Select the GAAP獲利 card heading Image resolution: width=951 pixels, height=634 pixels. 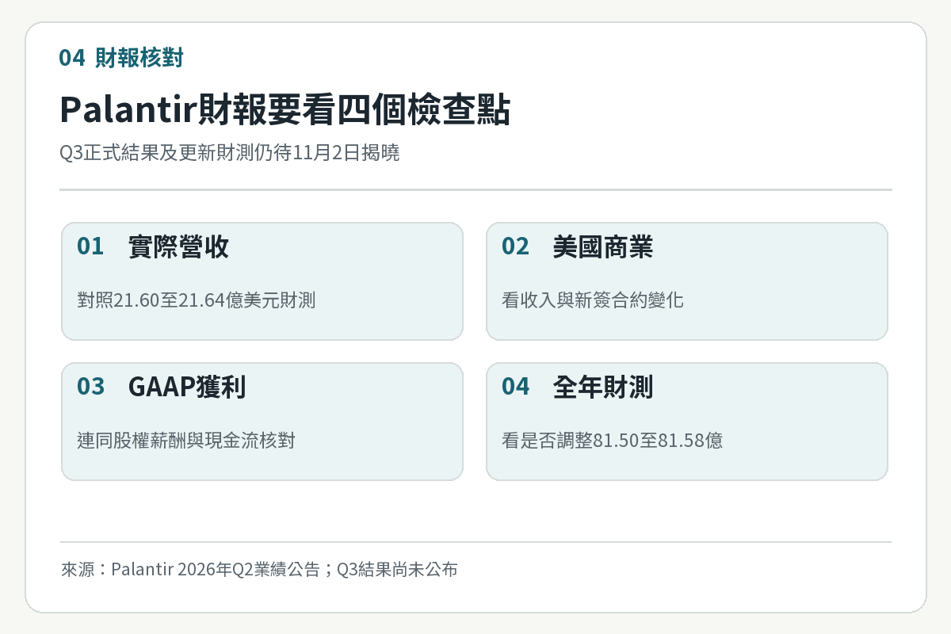[x=187, y=387]
